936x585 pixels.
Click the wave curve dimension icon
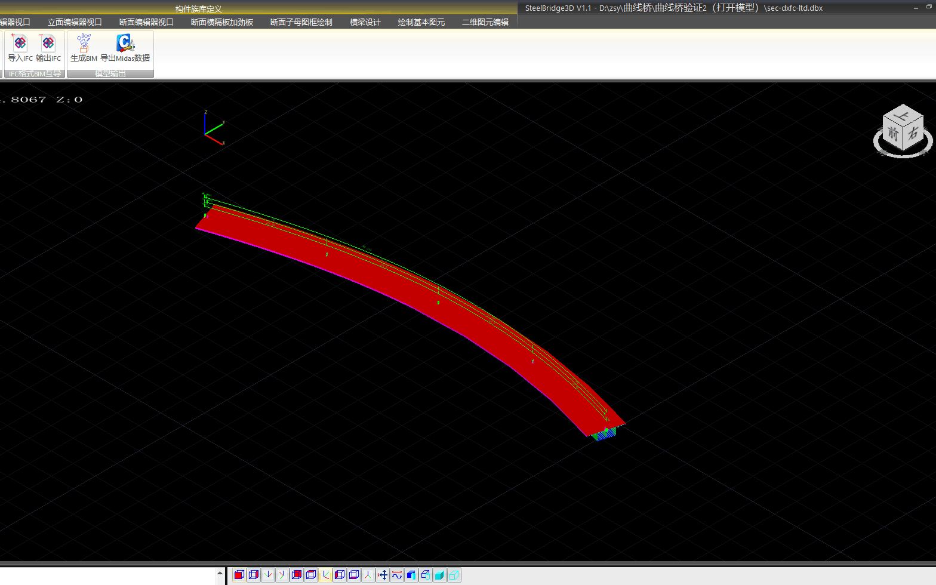397,575
